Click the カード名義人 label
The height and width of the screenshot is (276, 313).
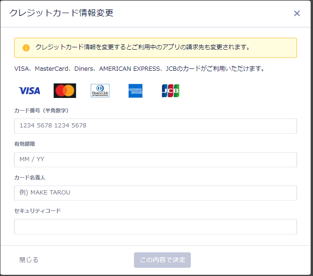(x=30, y=178)
